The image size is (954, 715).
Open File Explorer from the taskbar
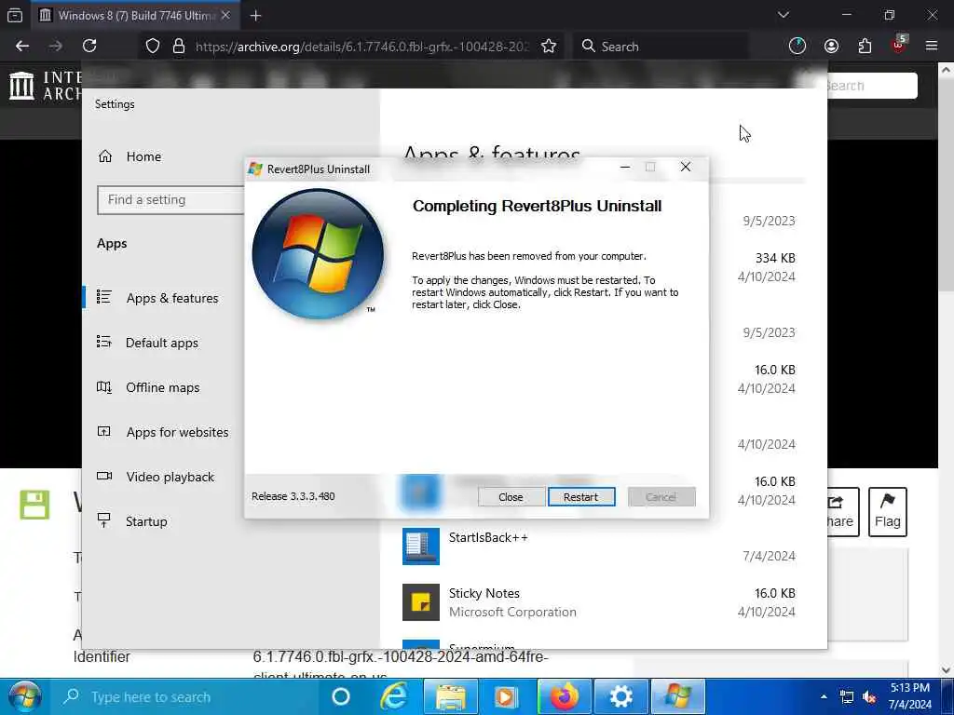pos(450,696)
